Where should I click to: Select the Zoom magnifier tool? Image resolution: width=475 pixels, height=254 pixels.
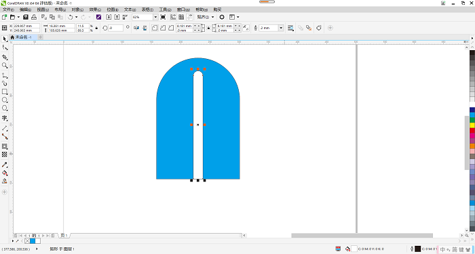5,65
